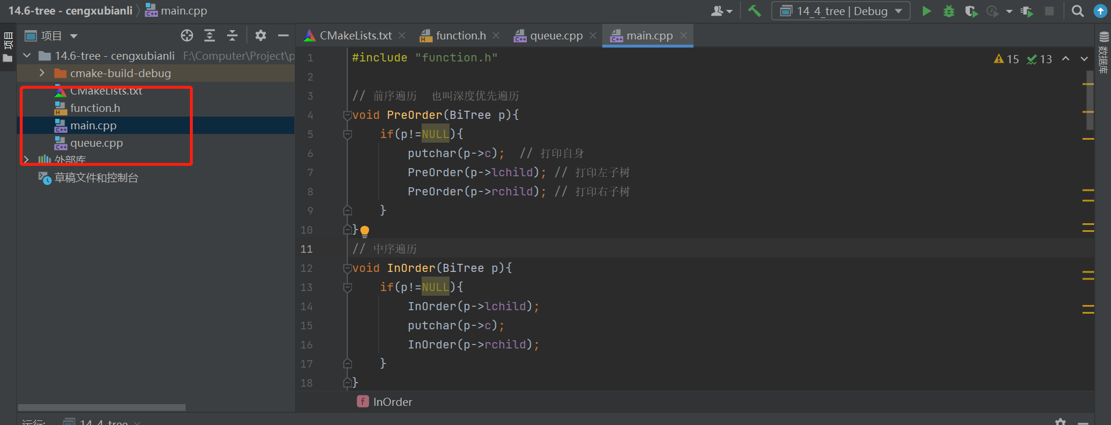Close the CMakeLists.txt tab
Viewport: 1111px width, 425px height.
(402, 35)
